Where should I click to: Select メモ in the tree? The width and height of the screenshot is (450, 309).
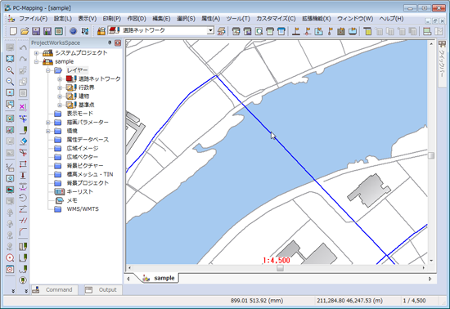tap(72, 200)
